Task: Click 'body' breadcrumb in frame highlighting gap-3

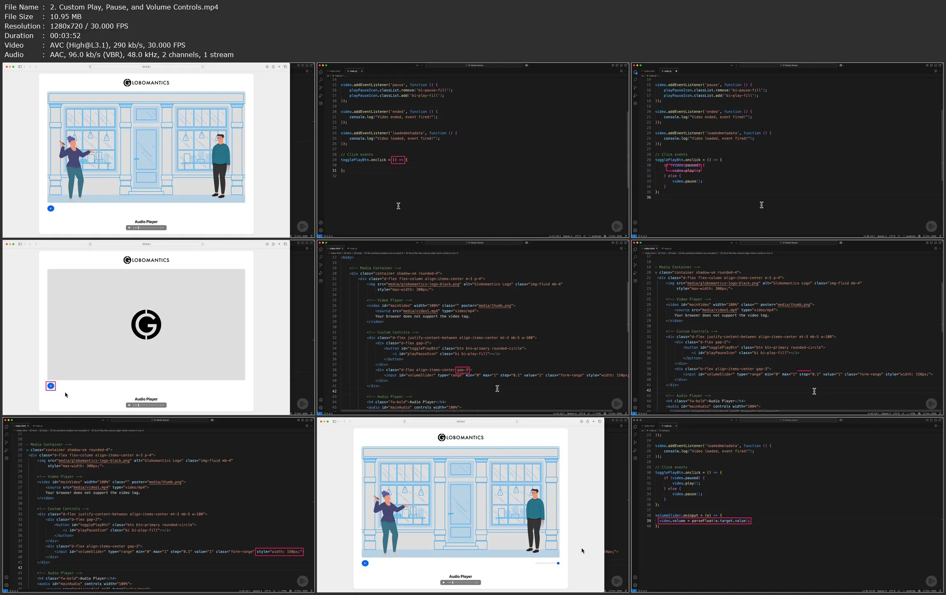Action: 359,253
